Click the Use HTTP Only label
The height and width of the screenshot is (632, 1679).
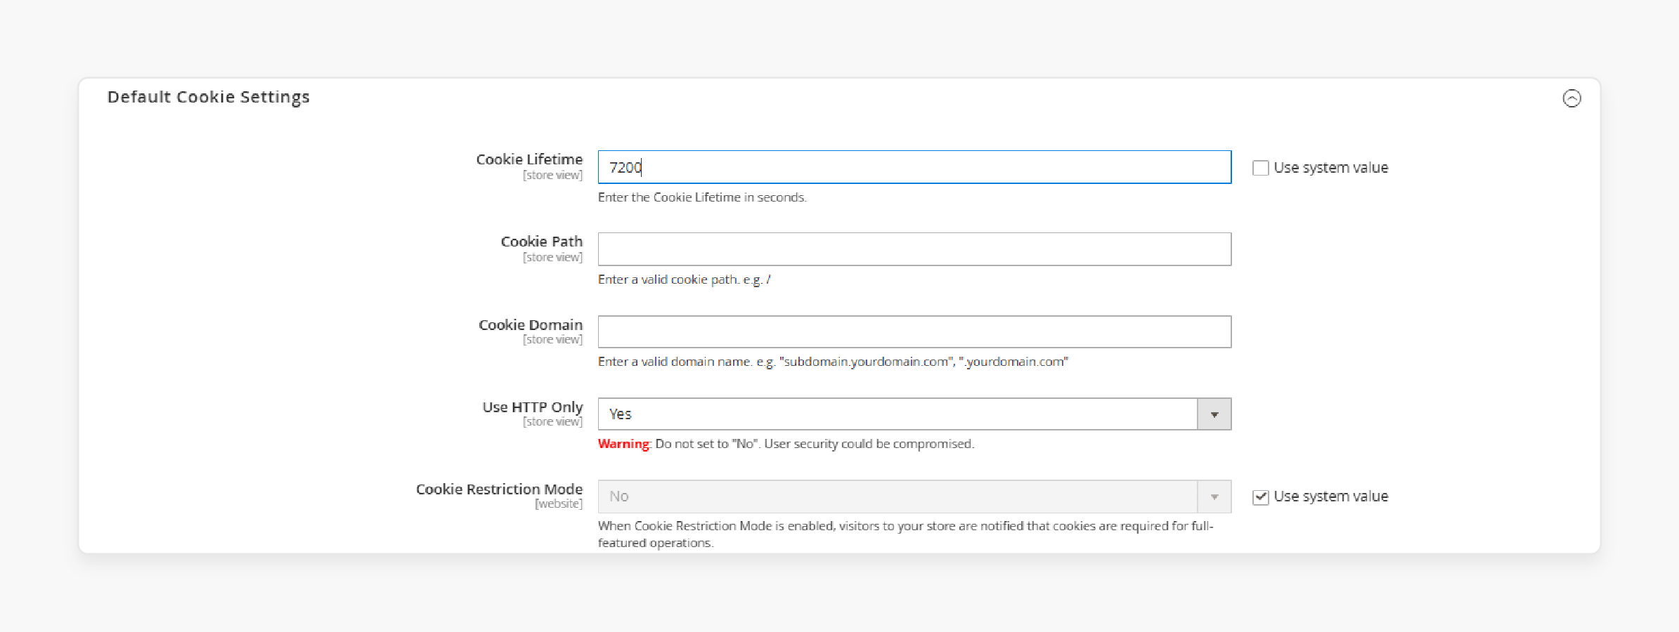pyautogui.click(x=532, y=407)
